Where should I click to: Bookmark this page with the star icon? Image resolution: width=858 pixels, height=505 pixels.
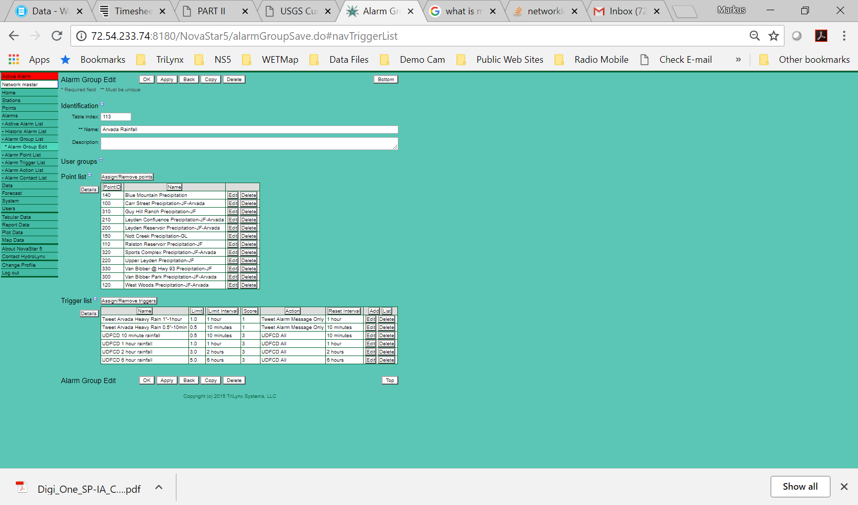pyautogui.click(x=774, y=36)
